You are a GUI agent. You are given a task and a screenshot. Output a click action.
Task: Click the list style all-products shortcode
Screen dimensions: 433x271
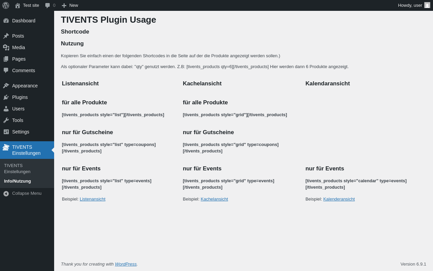pos(113,115)
